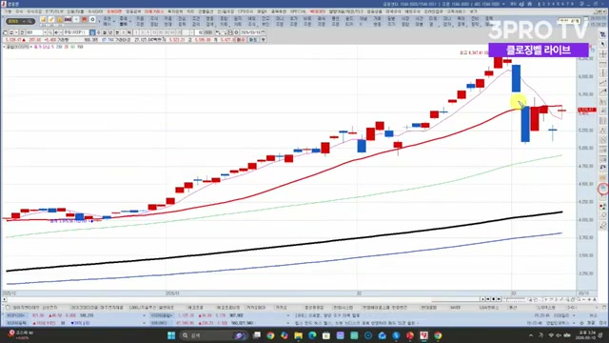Image resolution: width=609 pixels, height=343 pixels.
Task: Click the Windows taskbar search box
Action: [x=213, y=335]
